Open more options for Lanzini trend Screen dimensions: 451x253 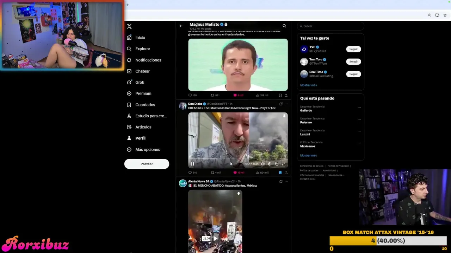359,131
